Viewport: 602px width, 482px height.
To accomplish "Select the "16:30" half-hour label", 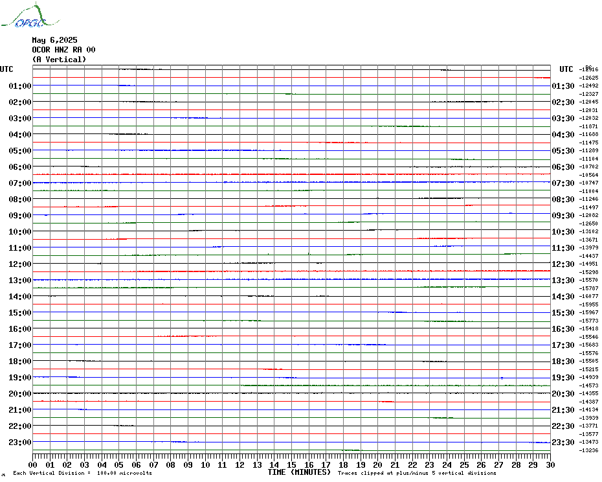I will click(x=563, y=328).
